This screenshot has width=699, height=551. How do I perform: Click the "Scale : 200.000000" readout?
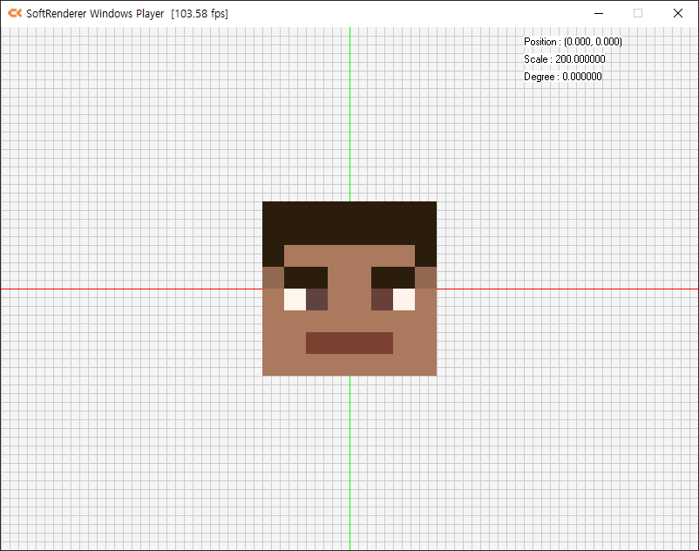click(565, 59)
